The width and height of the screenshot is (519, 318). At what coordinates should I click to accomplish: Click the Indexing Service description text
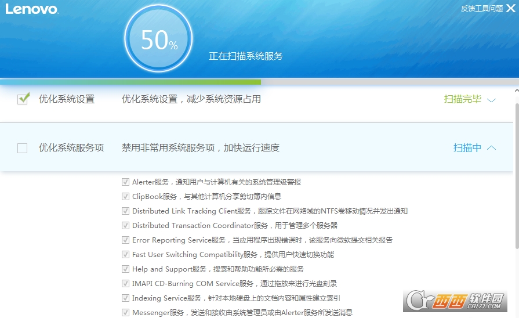[236, 298]
